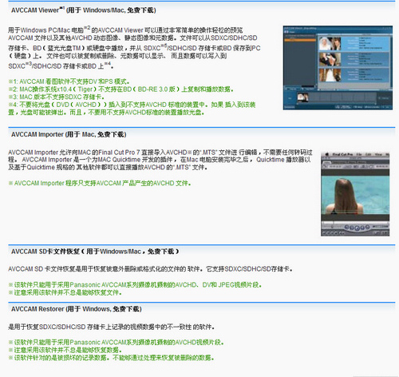The width and height of the screenshot is (399, 377).
Task: Click the "AVCCAM Viewer (用于 Windows/Mac, 免费下载)" heading
Action: point(83,10)
